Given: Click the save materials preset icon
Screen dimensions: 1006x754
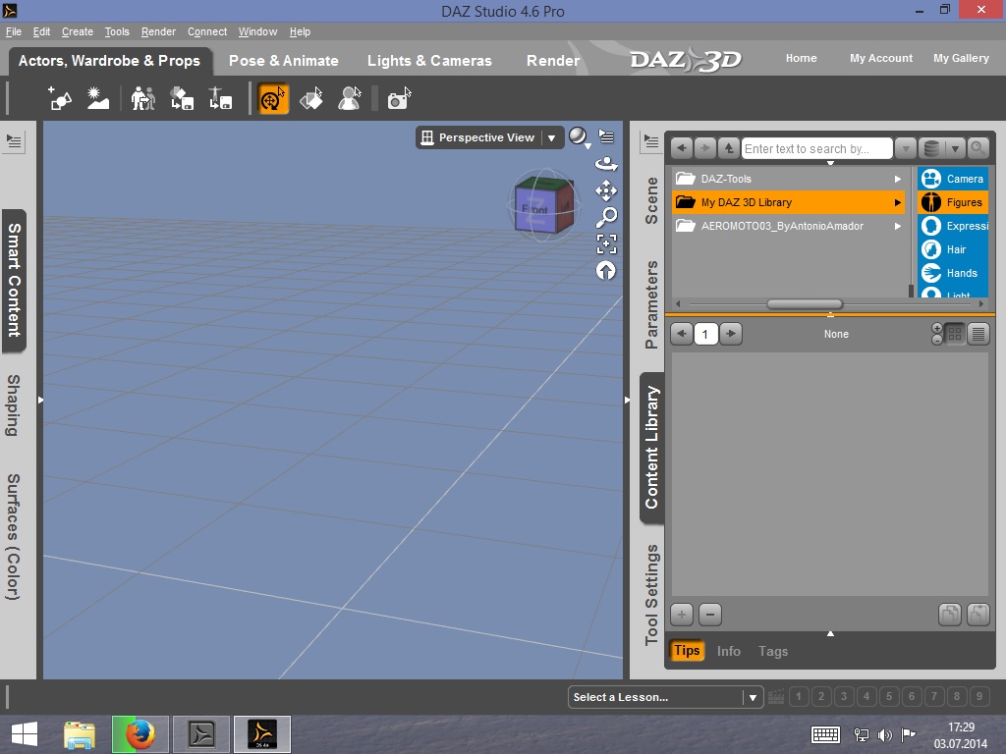Looking at the screenshot, I should [x=182, y=99].
